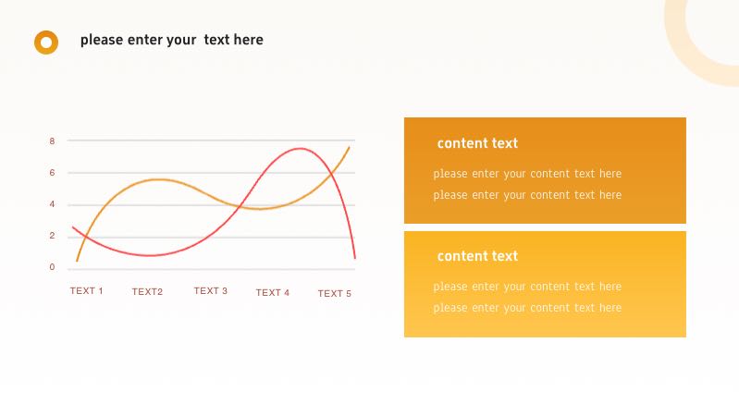
Task: Click the y-axis label 8
Action: coord(52,141)
